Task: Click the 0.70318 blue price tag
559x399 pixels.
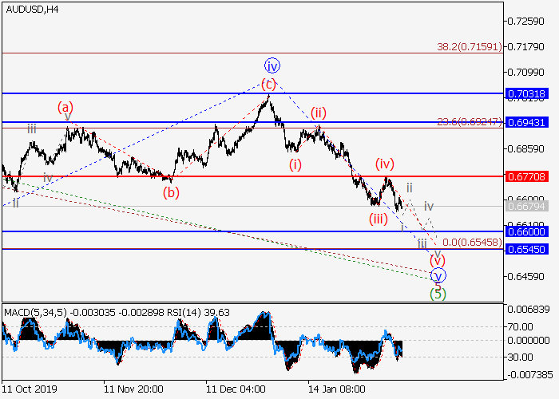Action: click(x=527, y=94)
